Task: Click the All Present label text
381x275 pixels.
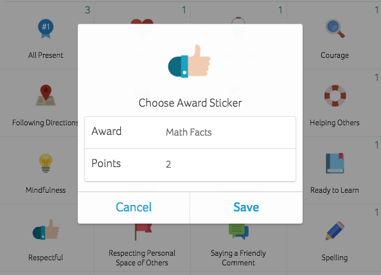Action: (46, 55)
